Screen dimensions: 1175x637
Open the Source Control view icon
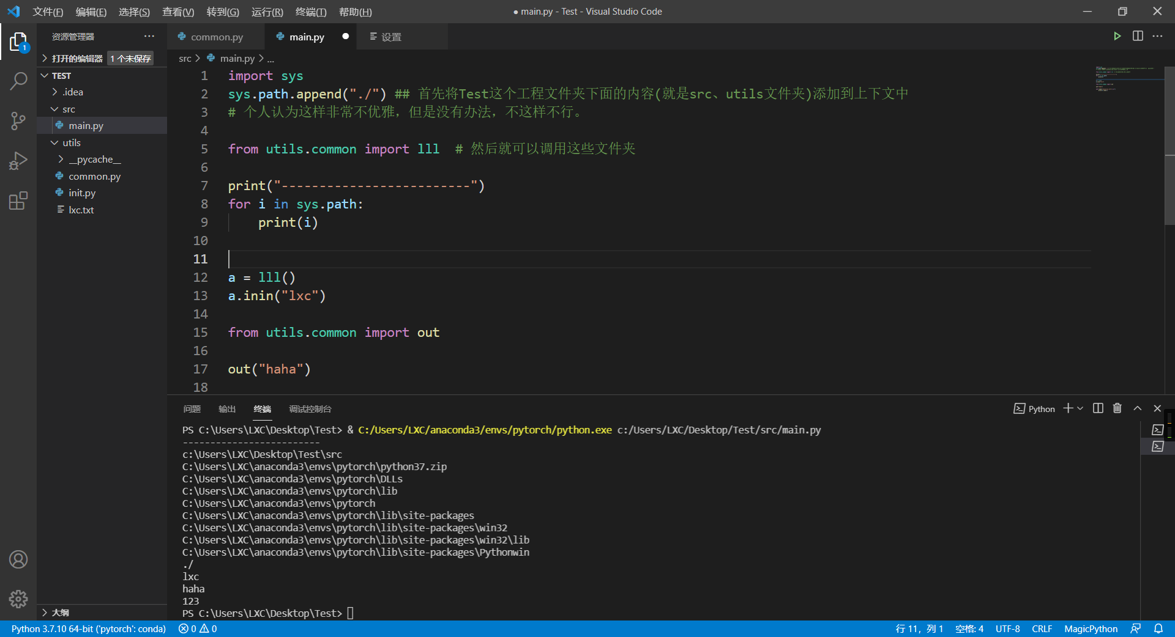point(18,120)
